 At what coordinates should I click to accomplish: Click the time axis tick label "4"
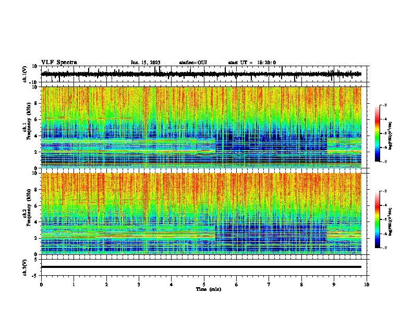point(172,285)
